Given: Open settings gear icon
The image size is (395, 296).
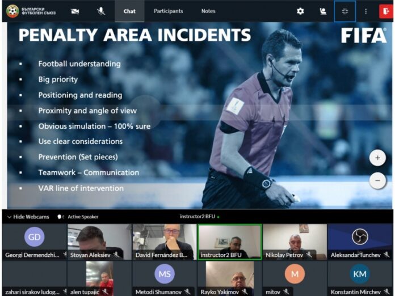Looking at the screenshot, I should click(x=300, y=11).
